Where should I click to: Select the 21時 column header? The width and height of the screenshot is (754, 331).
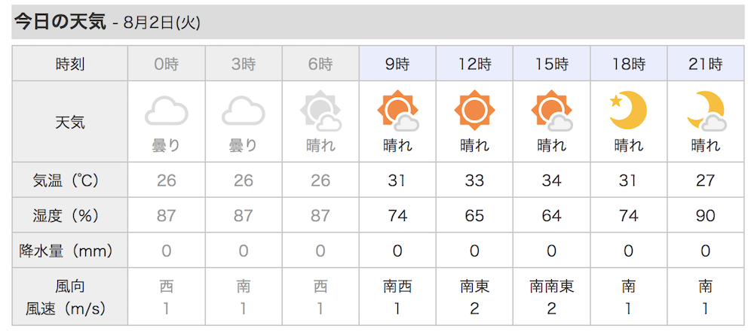tap(706, 64)
